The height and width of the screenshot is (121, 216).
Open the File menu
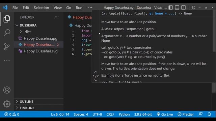(15, 8)
